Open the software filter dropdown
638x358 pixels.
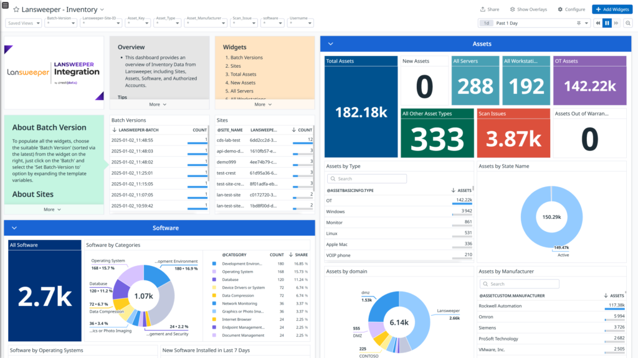pyautogui.click(x=272, y=23)
